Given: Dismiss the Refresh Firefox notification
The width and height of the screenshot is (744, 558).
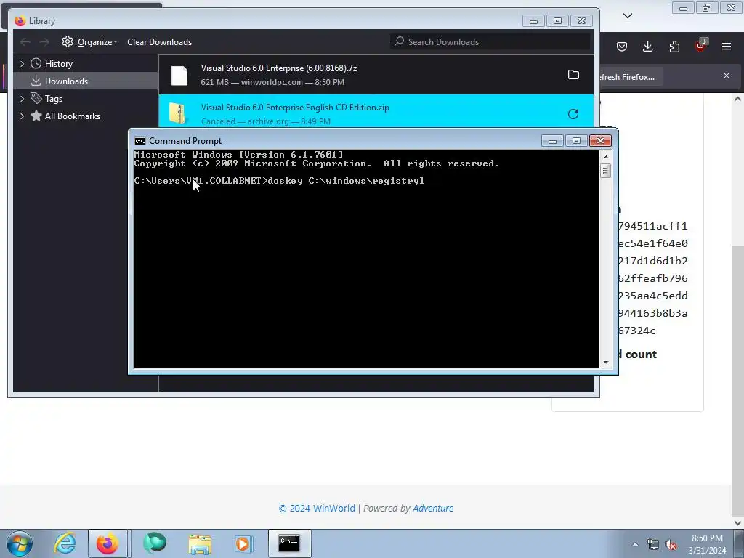Looking at the screenshot, I should [x=727, y=76].
